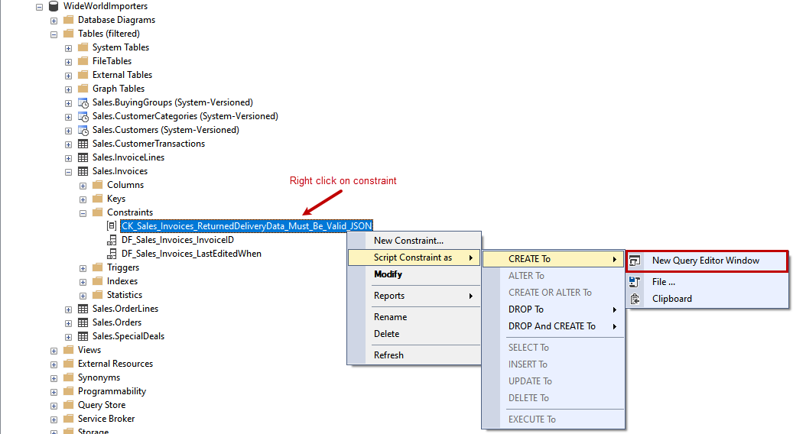Click the Sales.Orders table icon
The width and height of the screenshot is (793, 434).
click(83, 322)
